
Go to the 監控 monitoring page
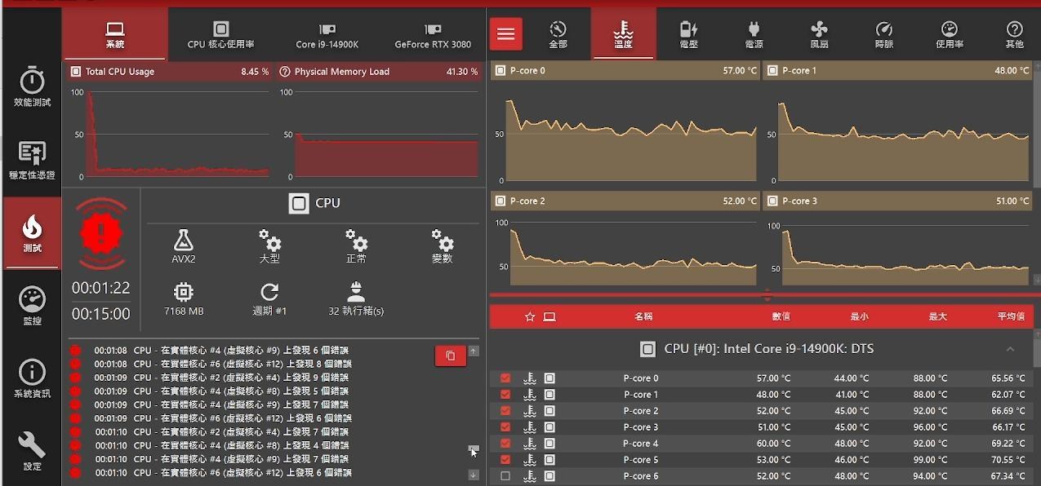click(32, 306)
